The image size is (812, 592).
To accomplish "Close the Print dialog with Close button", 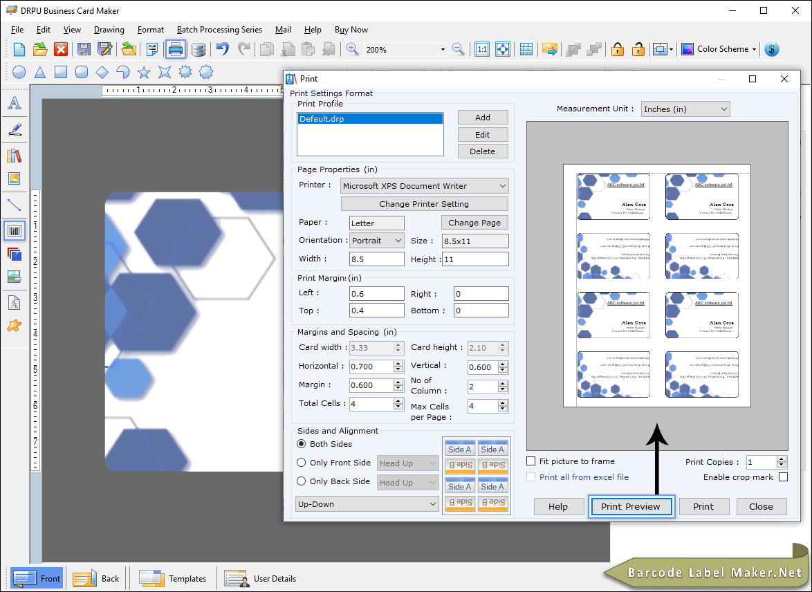I will [x=762, y=506].
